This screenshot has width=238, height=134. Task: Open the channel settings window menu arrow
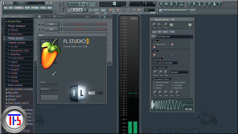coord(152,20)
